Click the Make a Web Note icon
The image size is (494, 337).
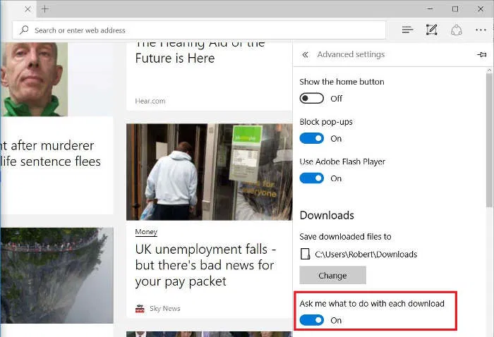click(x=432, y=30)
